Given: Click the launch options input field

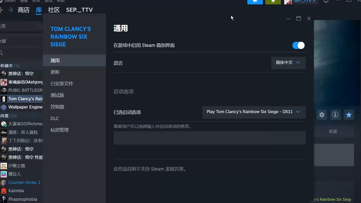Looking at the screenshot, I should [x=209, y=138].
